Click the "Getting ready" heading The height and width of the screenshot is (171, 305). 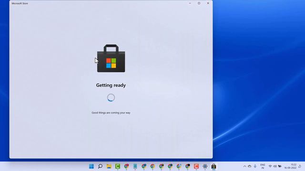click(111, 85)
